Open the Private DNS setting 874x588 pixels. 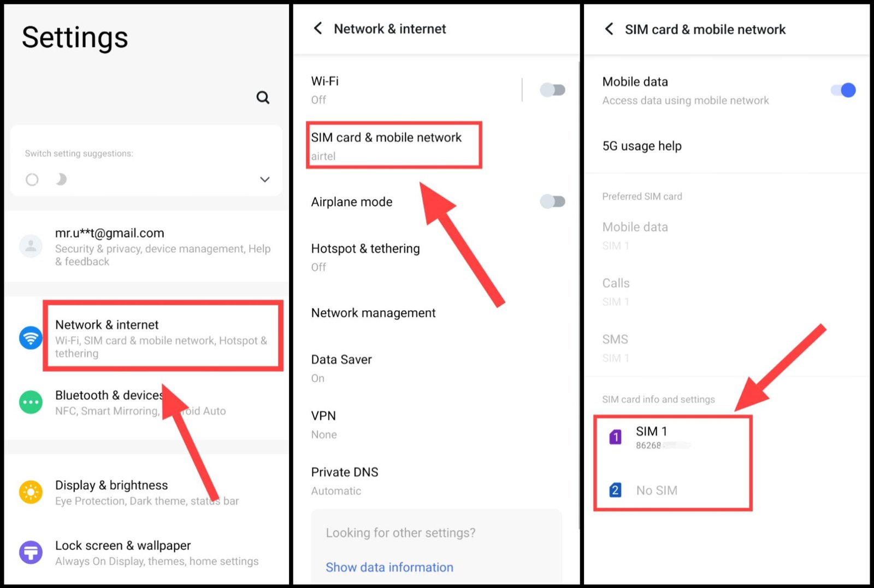coord(436,480)
